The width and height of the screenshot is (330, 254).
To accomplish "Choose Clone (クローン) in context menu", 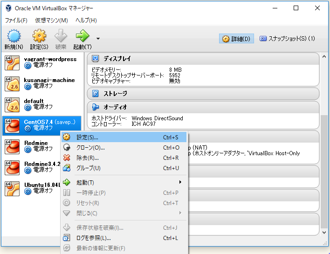I will (124, 148).
